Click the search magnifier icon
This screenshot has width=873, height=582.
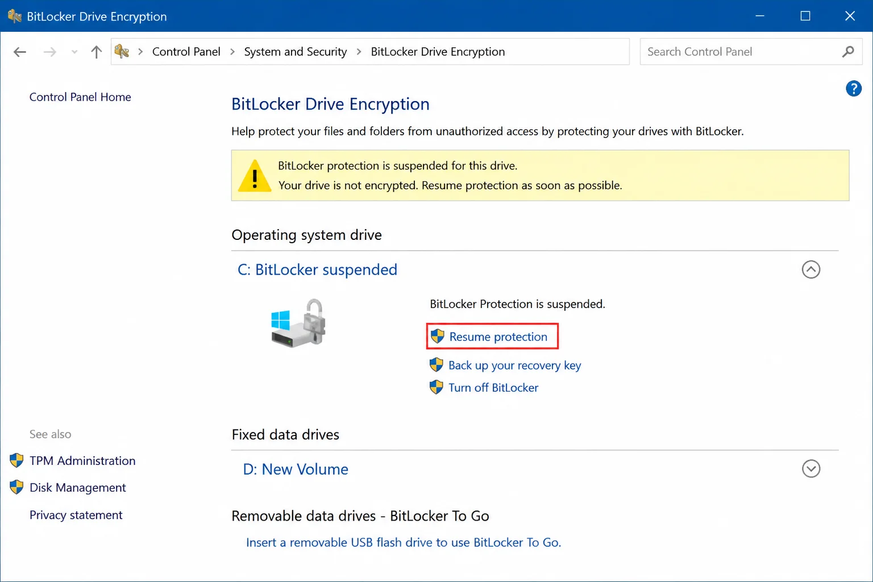[x=848, y=52]
